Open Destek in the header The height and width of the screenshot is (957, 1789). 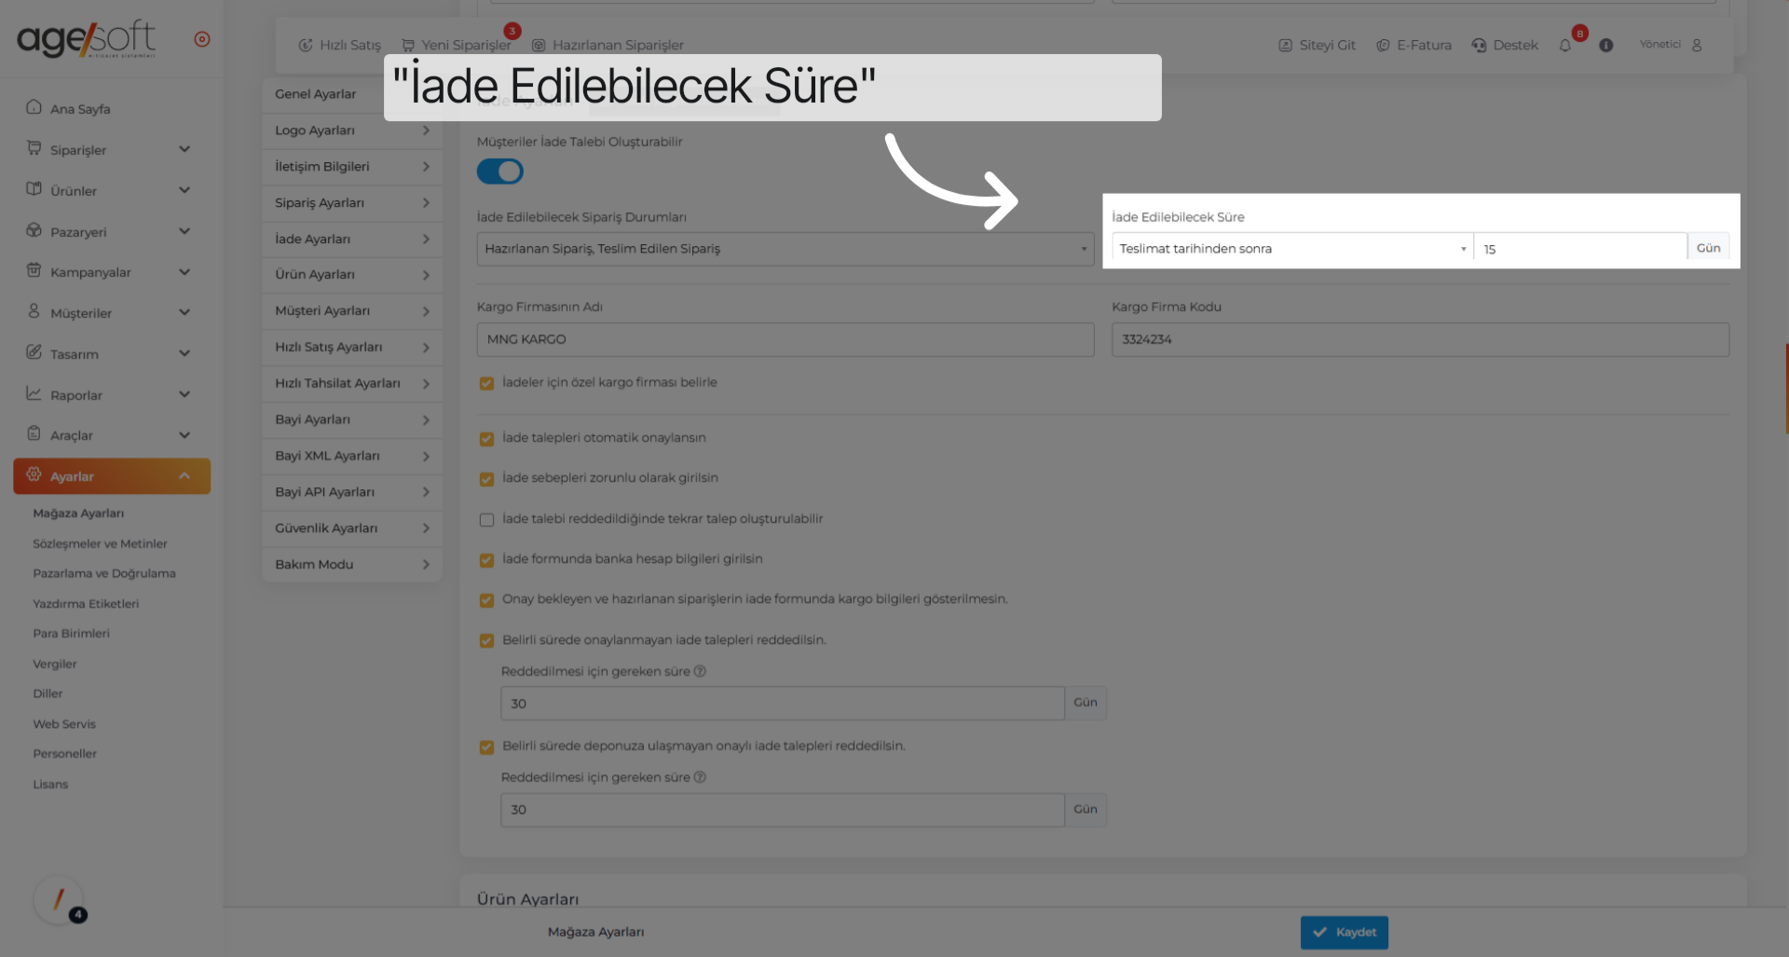point(1504,45)
